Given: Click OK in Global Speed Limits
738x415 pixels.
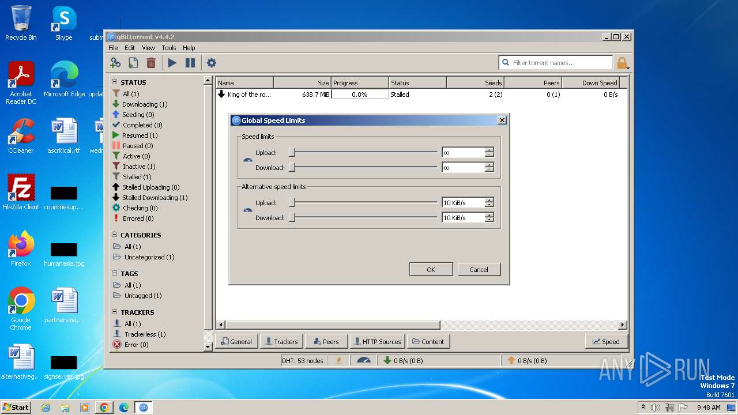Looking at the screenshot, I should click(x=431, y=269).
